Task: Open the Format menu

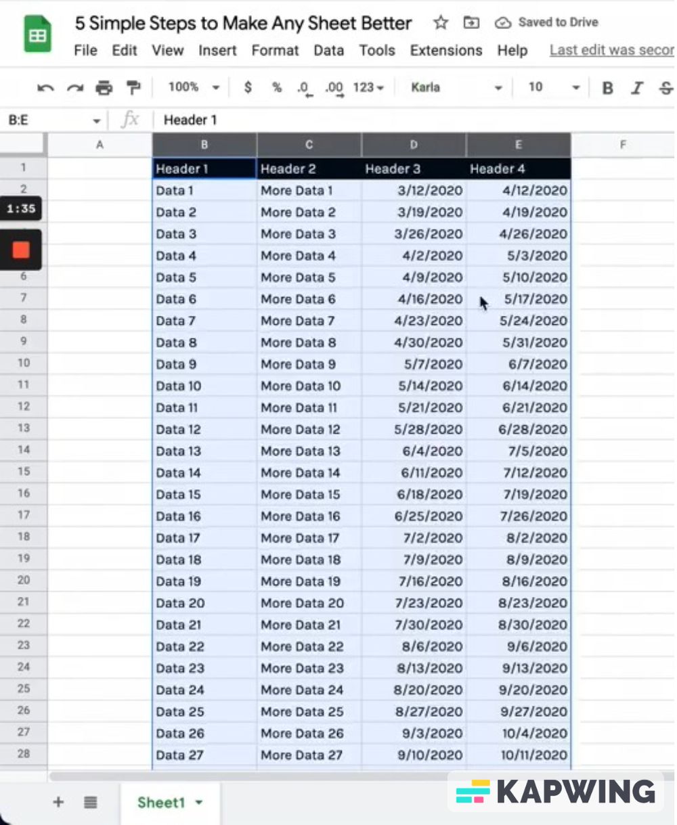Action: pyautogui.click(x=275, y=51)
